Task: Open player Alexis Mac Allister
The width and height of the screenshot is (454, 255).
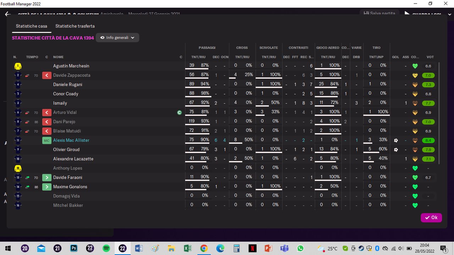Action: [x=71, y=140]
